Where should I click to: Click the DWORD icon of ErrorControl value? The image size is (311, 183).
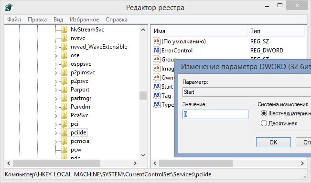tap(157, 50)
